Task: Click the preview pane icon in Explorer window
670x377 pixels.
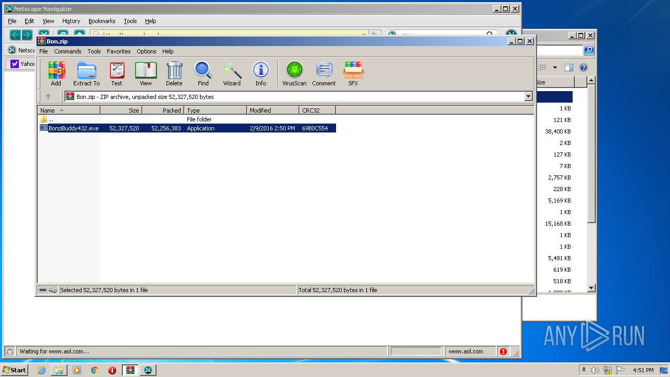Action: coord(569,68)
